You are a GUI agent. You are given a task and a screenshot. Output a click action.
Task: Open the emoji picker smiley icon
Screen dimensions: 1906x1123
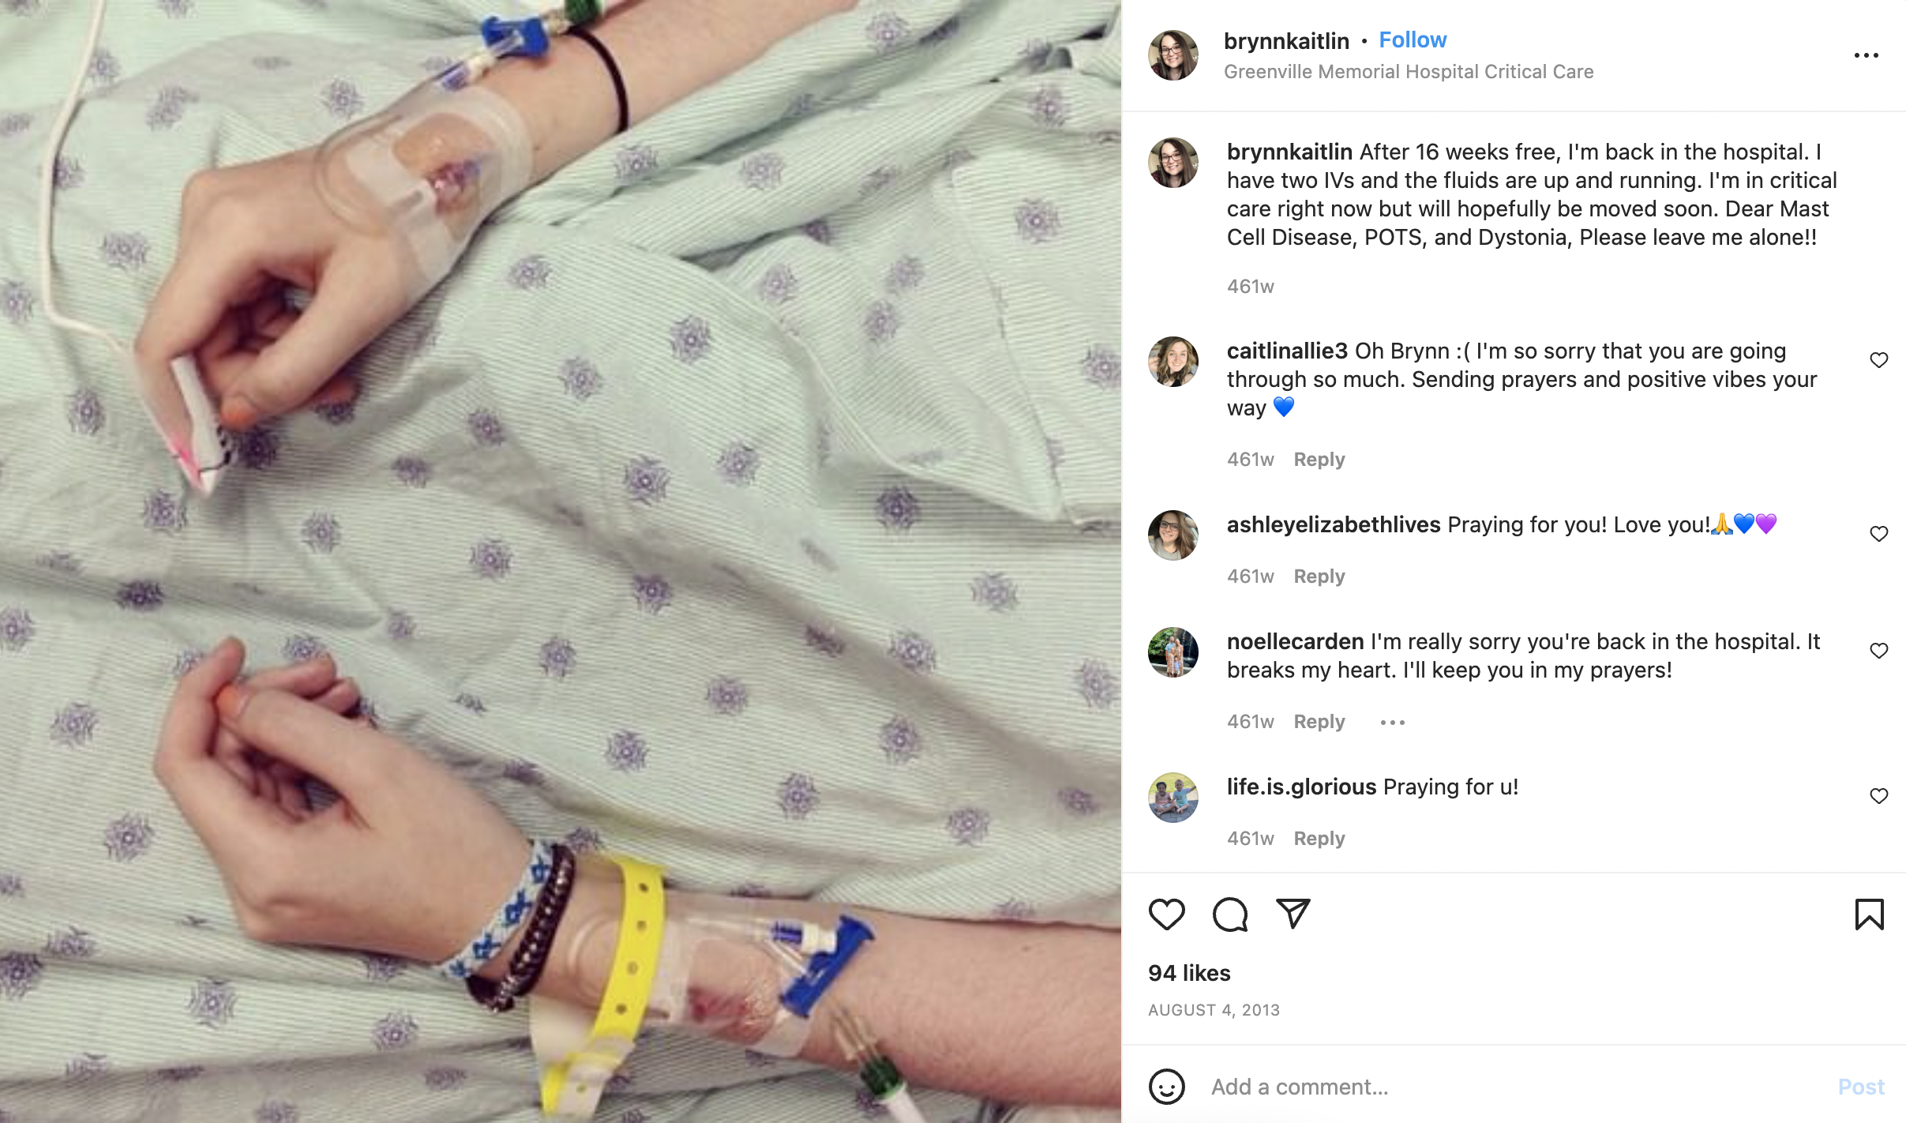1166,1087
